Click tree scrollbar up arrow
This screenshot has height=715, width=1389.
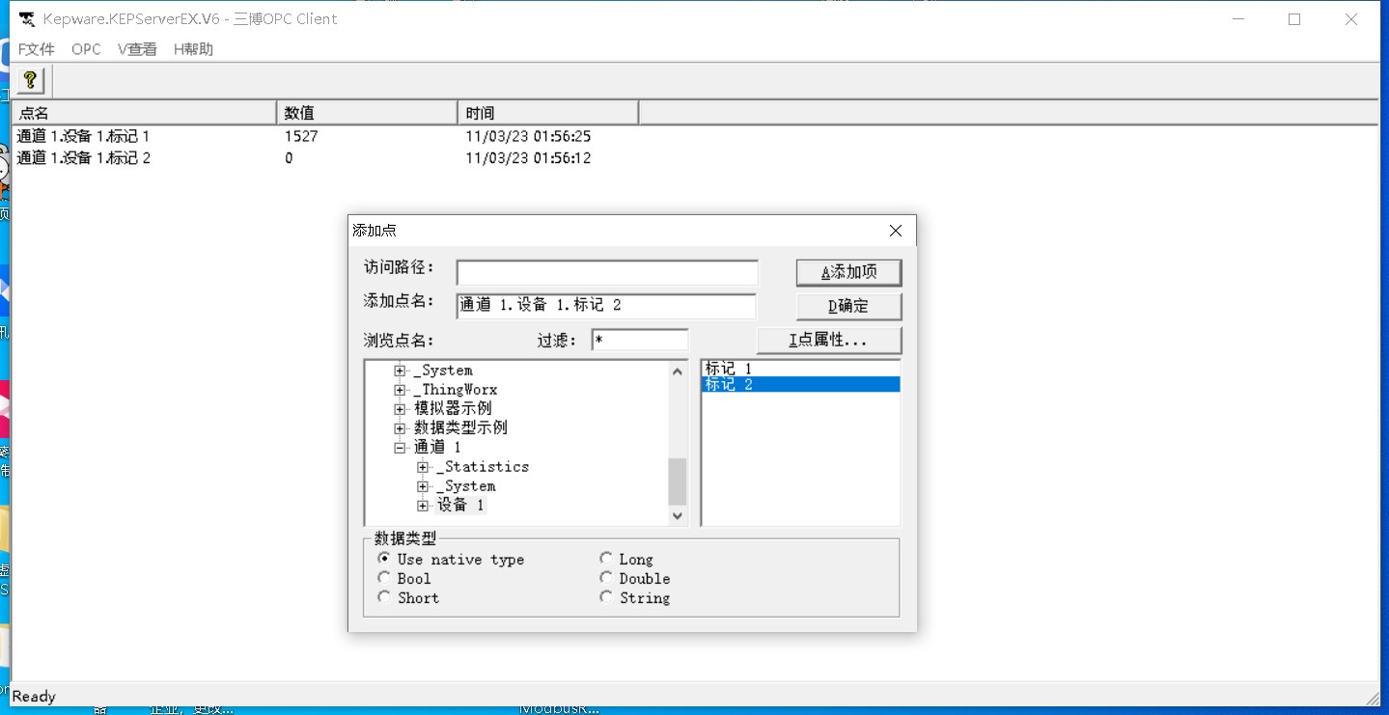(x=678, y=371)
